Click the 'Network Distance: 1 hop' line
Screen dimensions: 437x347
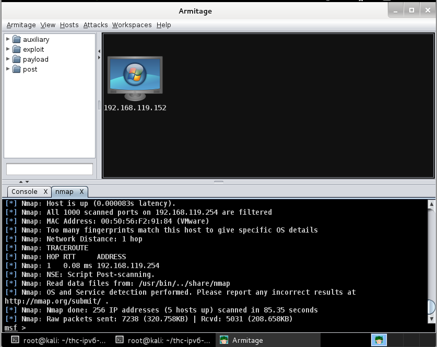pos(74,239)
